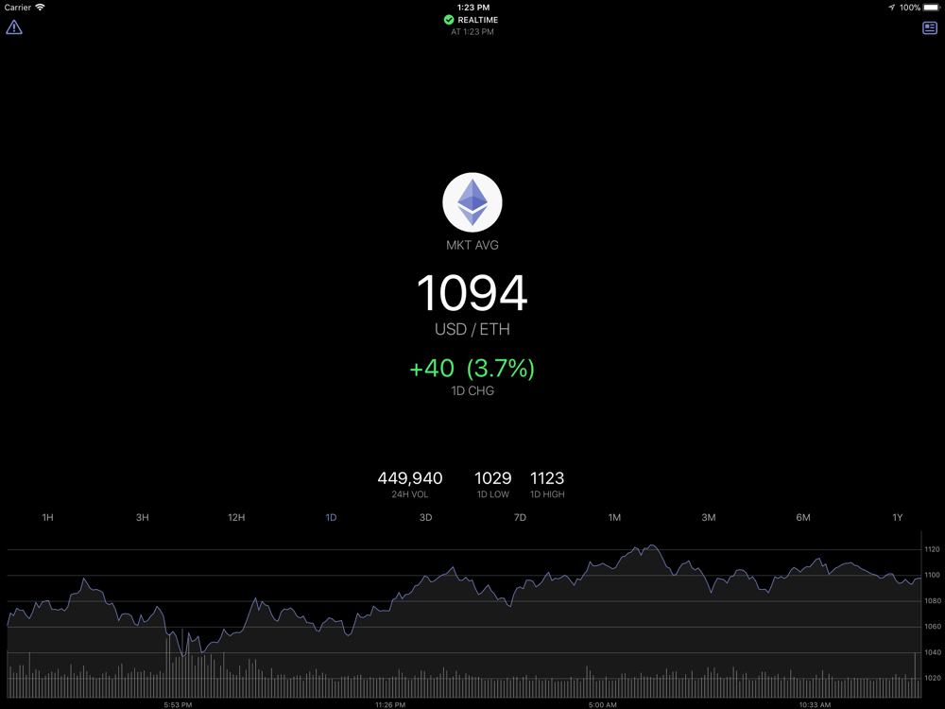Select the 1D chart range
Viewport: 945px width, 709px height.
[x=331, y=517]
